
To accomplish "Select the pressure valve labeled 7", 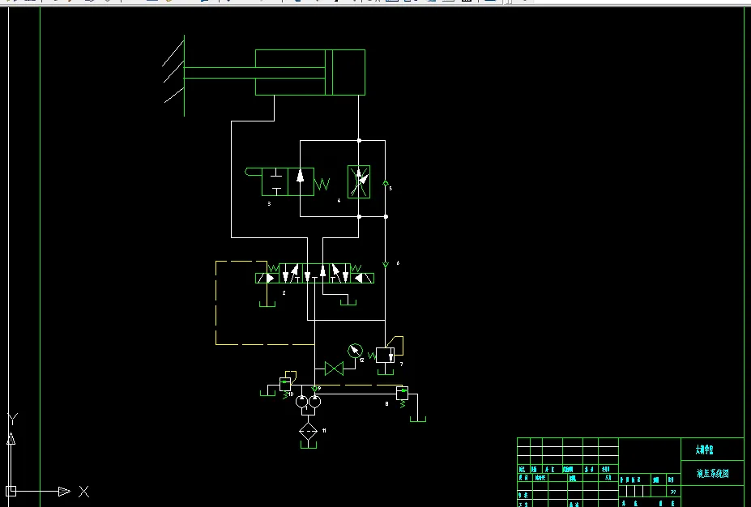I will click(385, 355).
